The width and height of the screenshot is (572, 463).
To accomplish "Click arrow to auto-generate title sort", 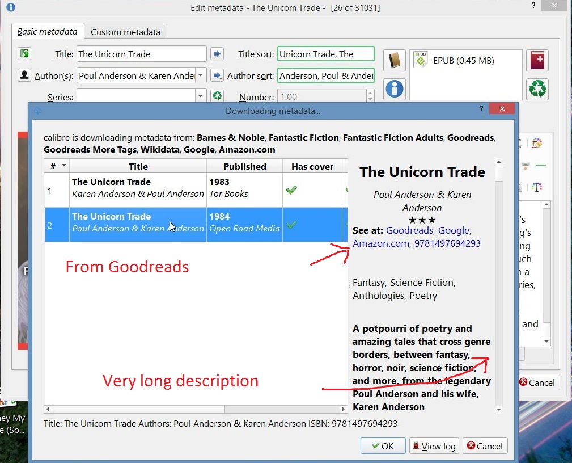I will click(217, 54).
